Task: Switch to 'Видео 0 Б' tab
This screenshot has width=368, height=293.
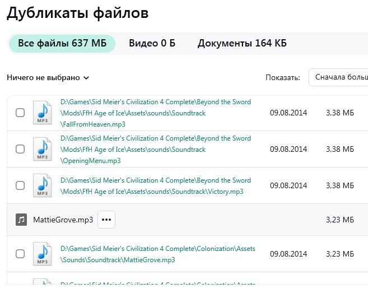Action: coord(152,44)
